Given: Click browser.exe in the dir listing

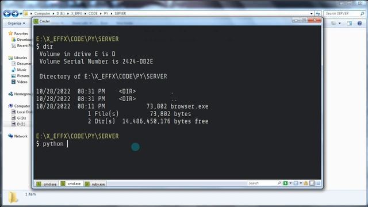Looking at the screenshot, I should coord(189,106).
